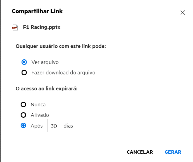Pick the "Ativado" expiration radio circle
Screen dimensions: 193x162
[23, 115]
